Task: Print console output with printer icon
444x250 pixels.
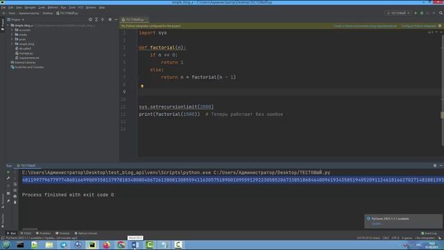Action: [15, 196]
